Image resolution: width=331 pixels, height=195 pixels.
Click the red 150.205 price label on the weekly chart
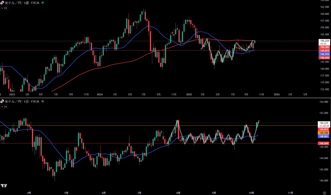(324, 47)
